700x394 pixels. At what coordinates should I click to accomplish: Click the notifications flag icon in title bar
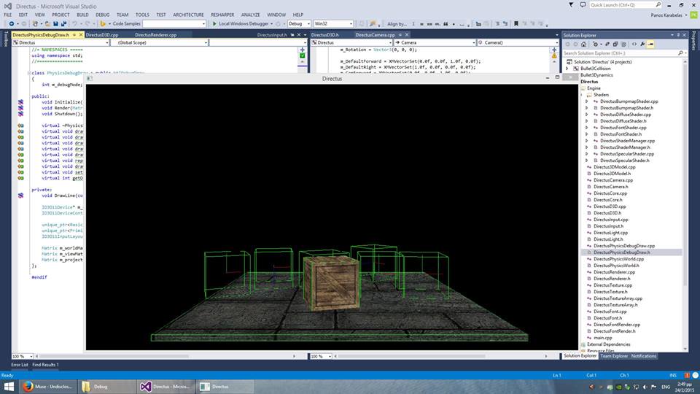pyautogui.click(x=571, y=5)
